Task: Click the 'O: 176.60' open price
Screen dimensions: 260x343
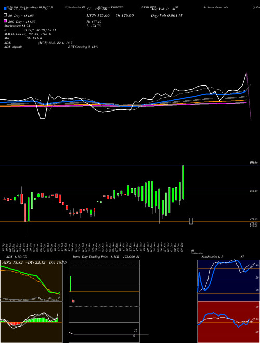Action: [x=124, y=15]
